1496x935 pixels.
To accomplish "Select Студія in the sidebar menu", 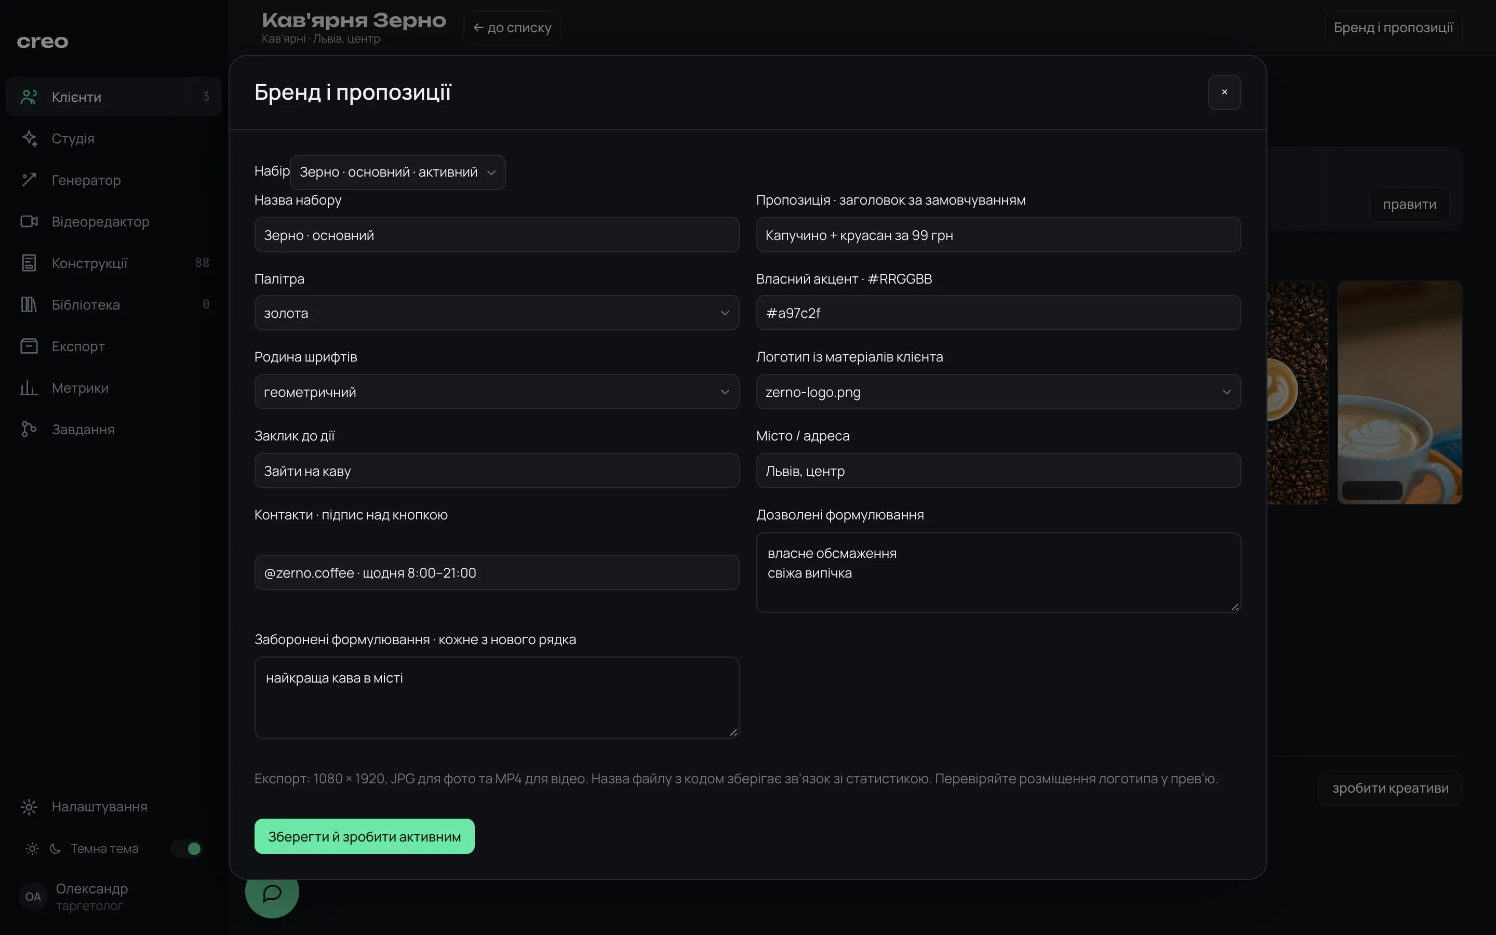I will click(114, 139).
